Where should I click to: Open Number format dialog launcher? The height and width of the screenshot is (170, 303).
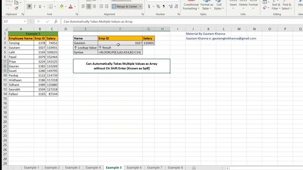pyautogui.click(x=178, y=14)
